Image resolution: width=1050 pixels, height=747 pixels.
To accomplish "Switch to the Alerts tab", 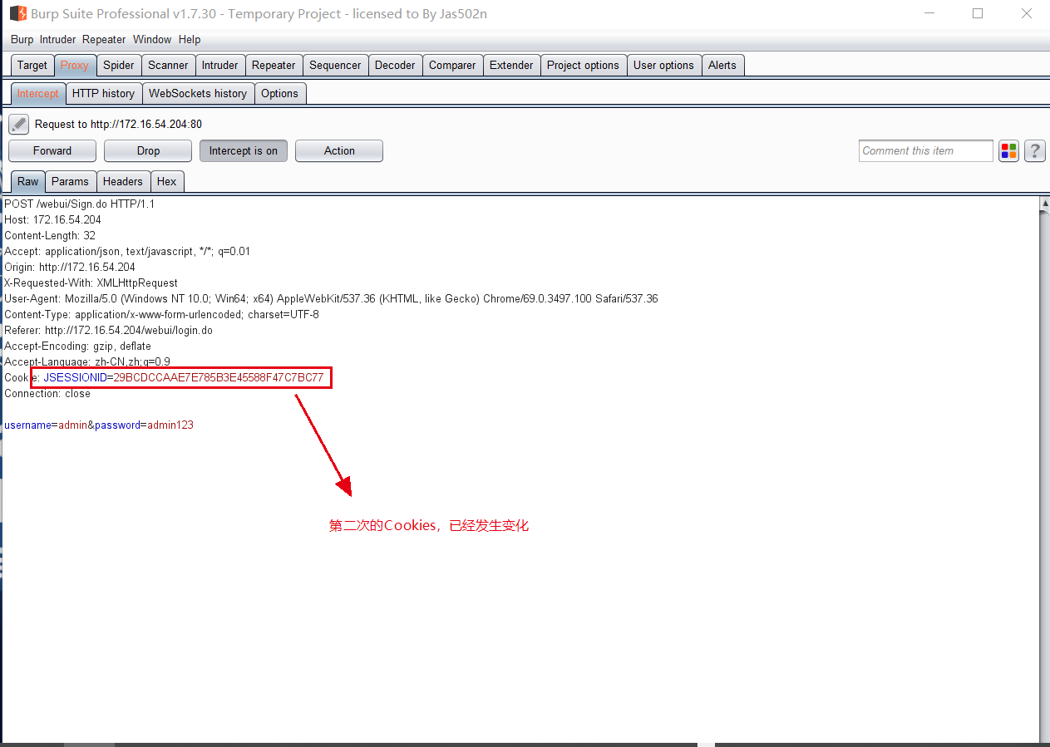I will pyautogui.click(x=722, y=65).
